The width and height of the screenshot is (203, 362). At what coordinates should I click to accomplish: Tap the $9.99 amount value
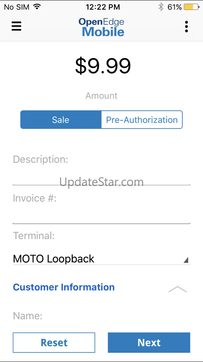coord(103,66)
